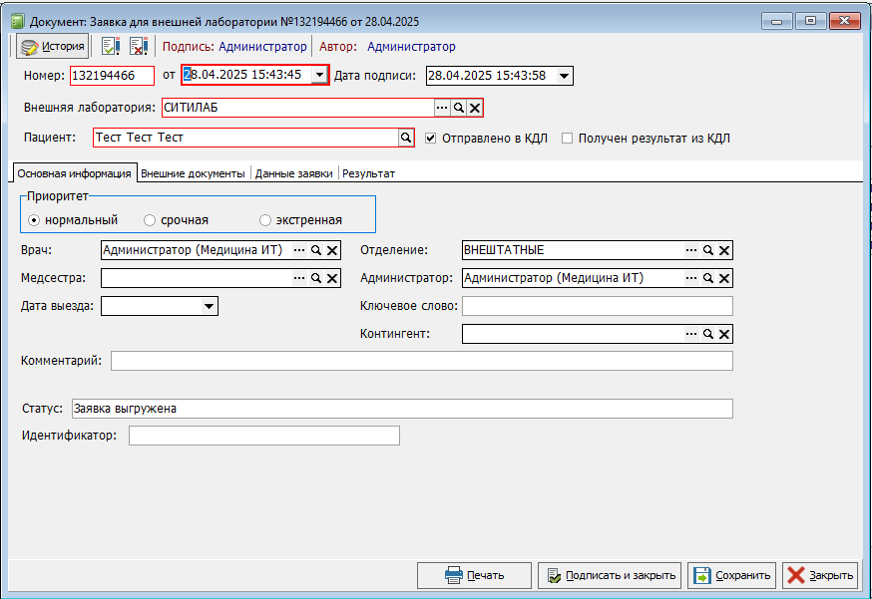Select срочная priority

click(150, 220)
